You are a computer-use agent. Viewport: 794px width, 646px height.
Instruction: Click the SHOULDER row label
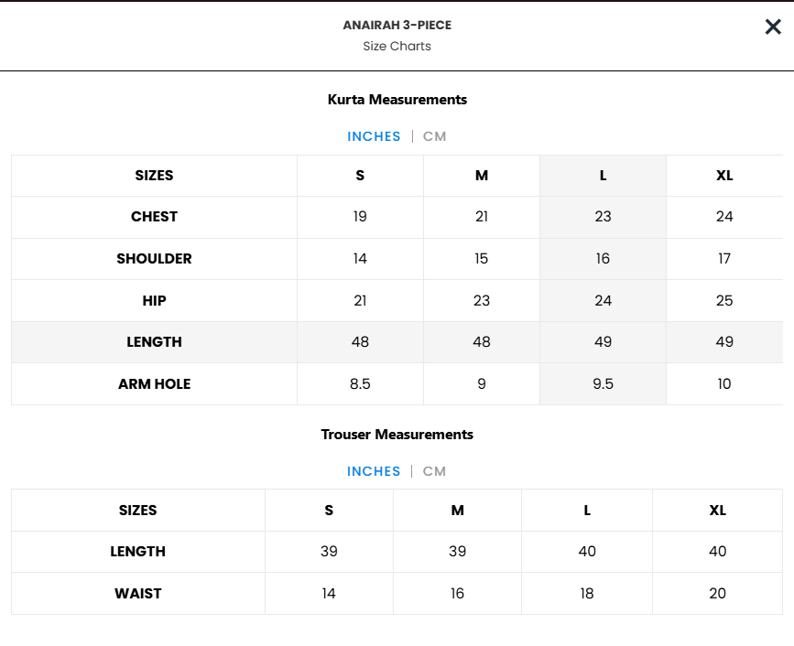pos(155,259)
